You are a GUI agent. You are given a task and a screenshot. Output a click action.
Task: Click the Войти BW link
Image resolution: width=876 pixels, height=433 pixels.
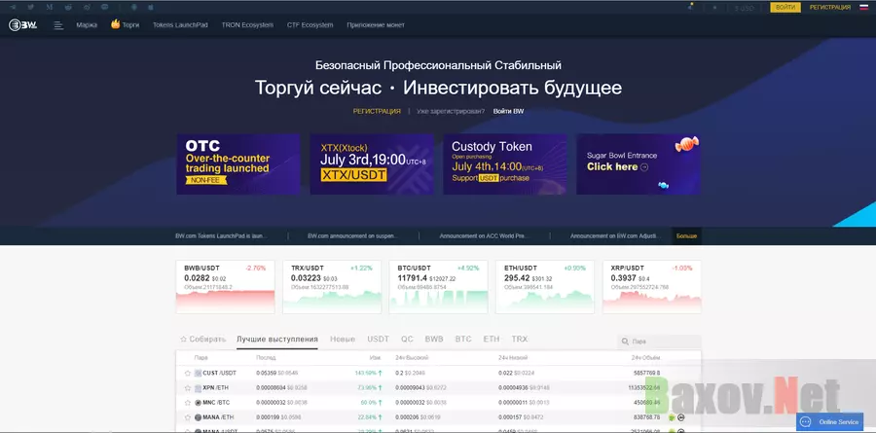coord(508,111)
